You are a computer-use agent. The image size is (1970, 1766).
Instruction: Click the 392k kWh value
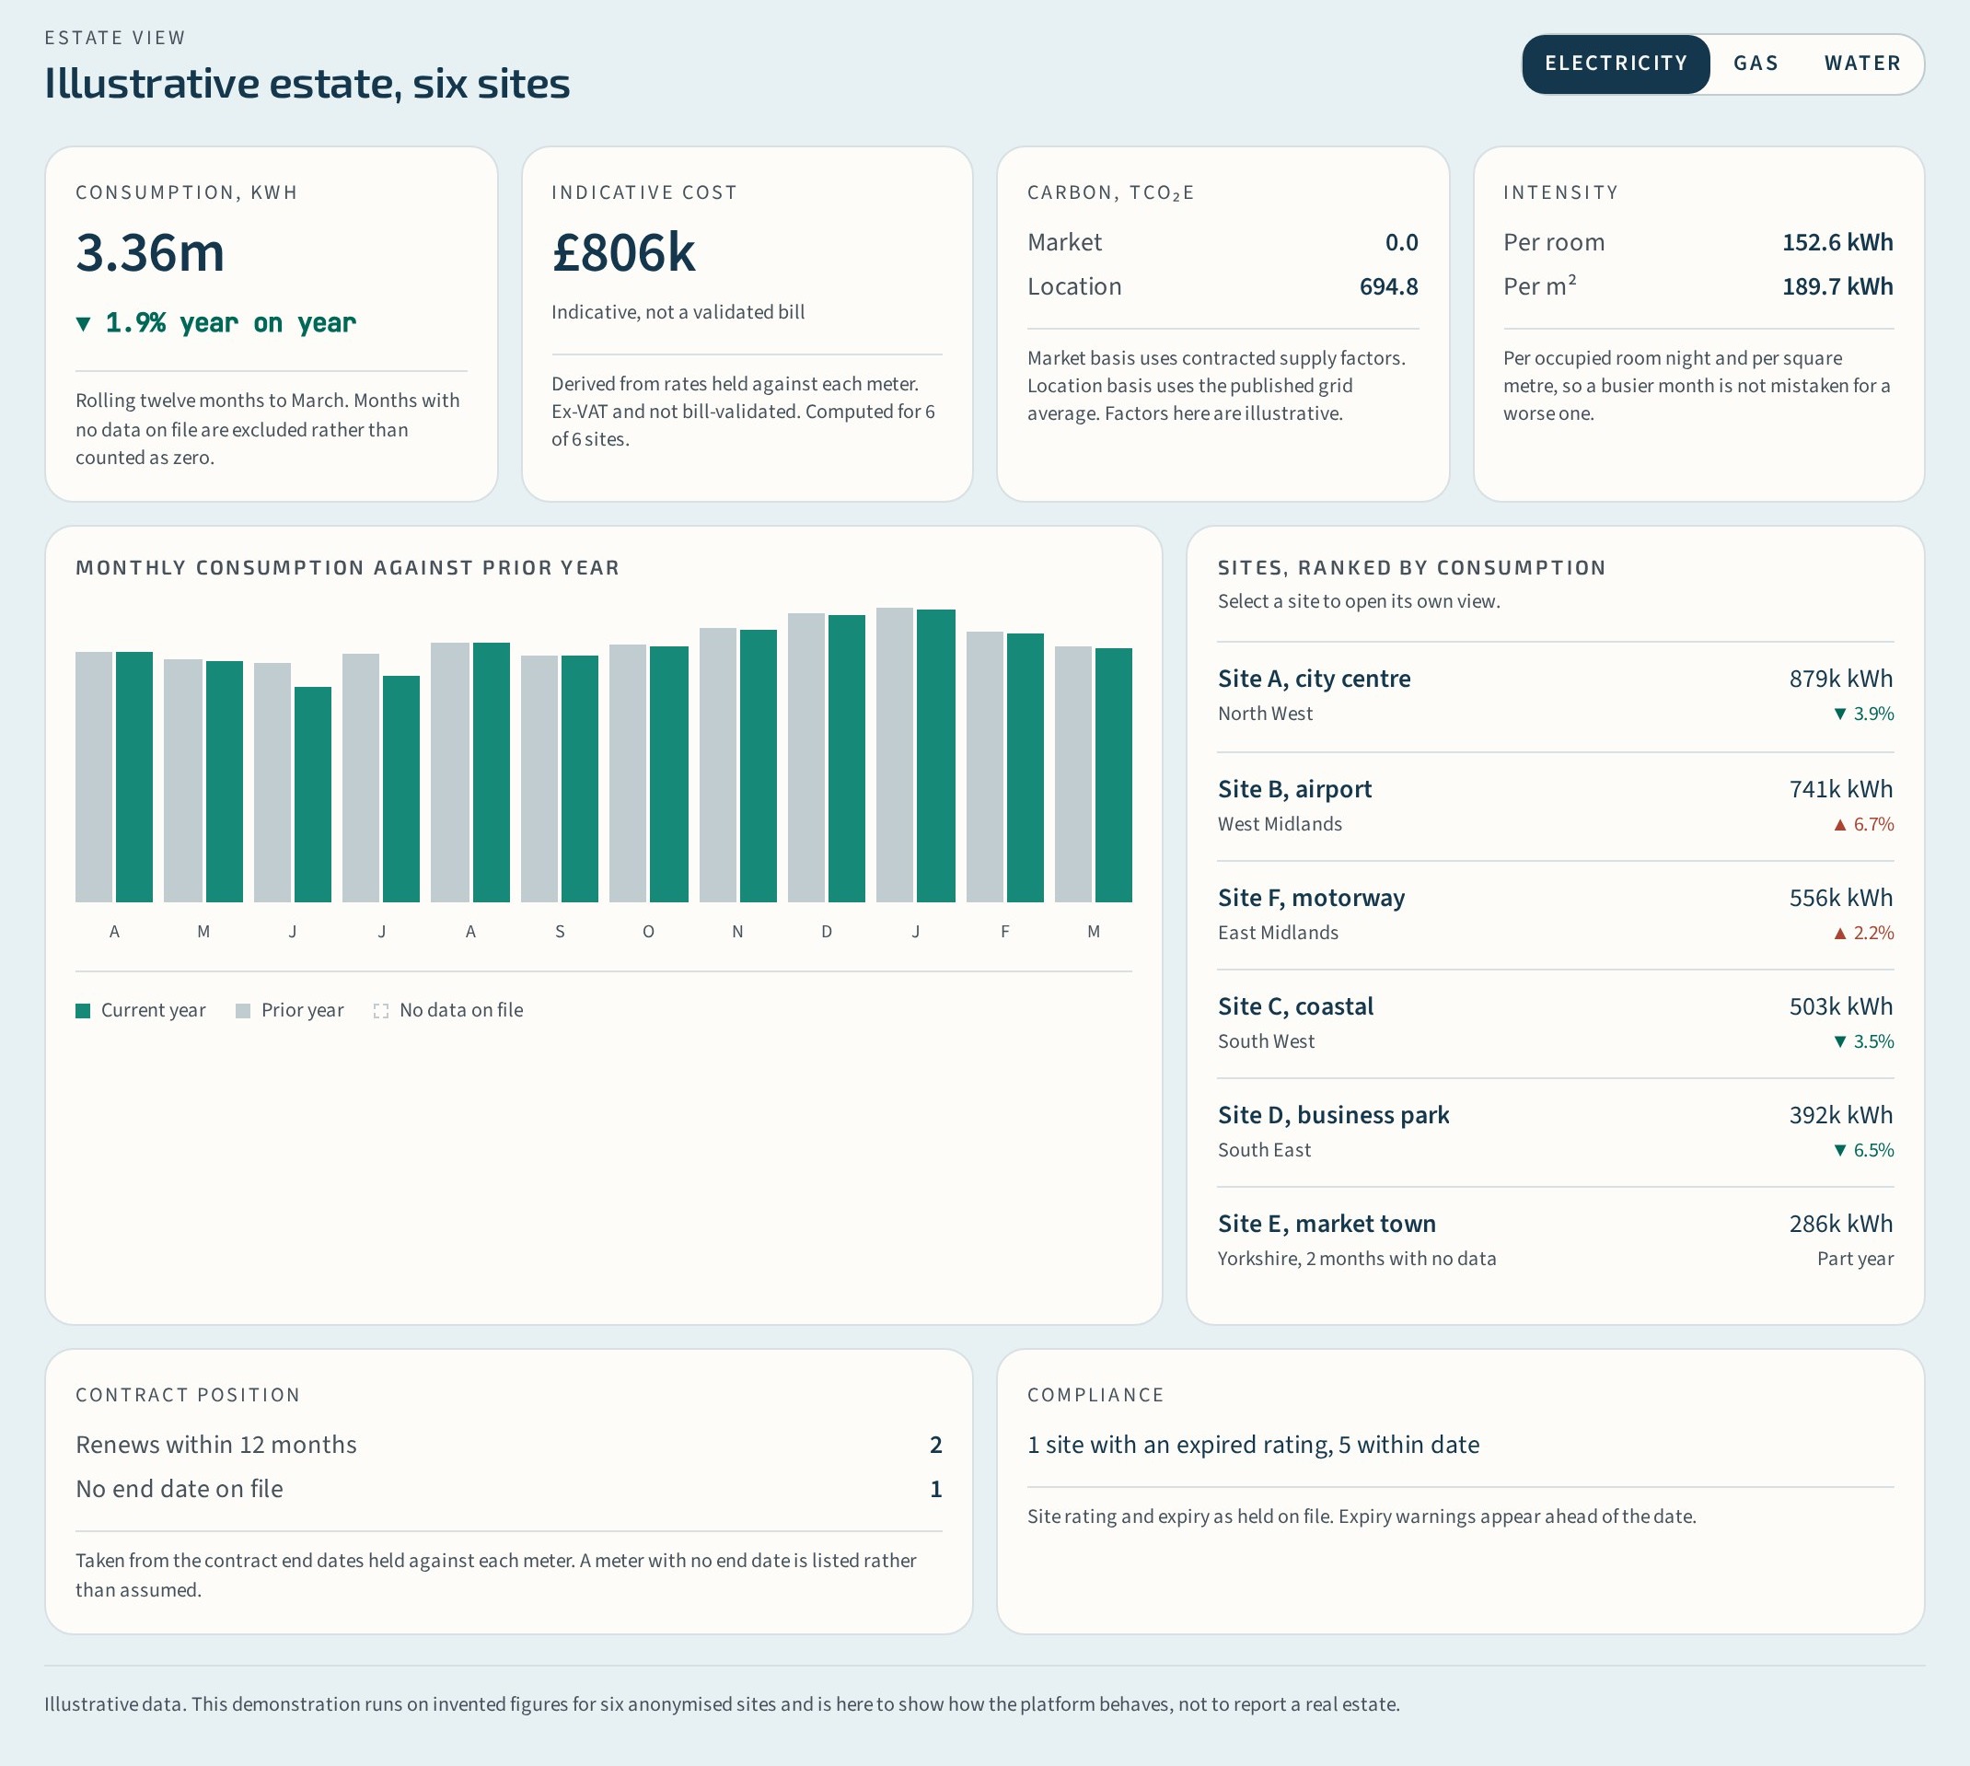1841,1116
